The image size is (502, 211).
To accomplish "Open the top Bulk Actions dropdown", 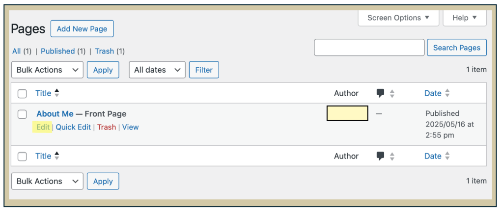I will 47,70.
